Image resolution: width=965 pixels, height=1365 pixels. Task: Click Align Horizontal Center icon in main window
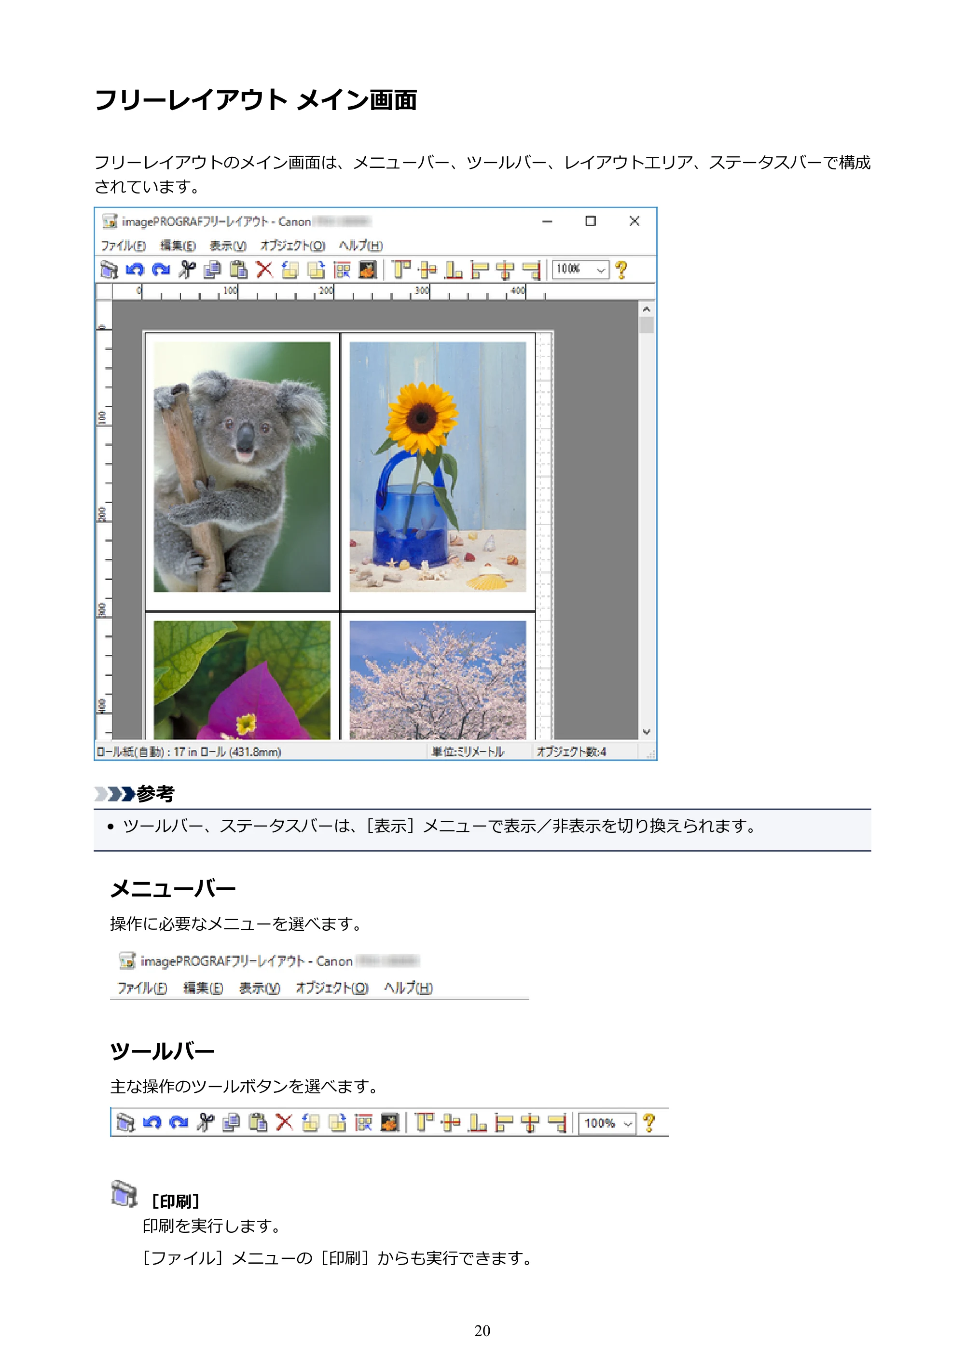point(505,270)
